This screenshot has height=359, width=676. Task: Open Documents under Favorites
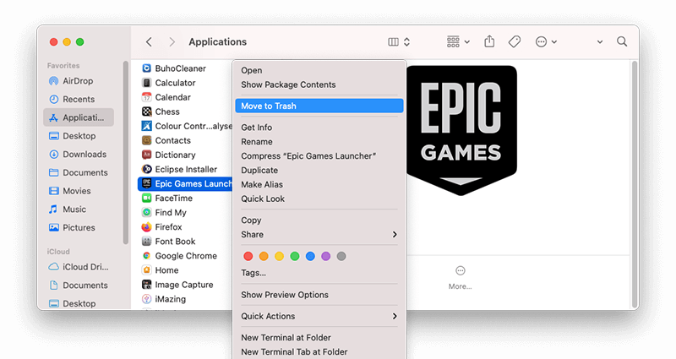coord(79,172)
